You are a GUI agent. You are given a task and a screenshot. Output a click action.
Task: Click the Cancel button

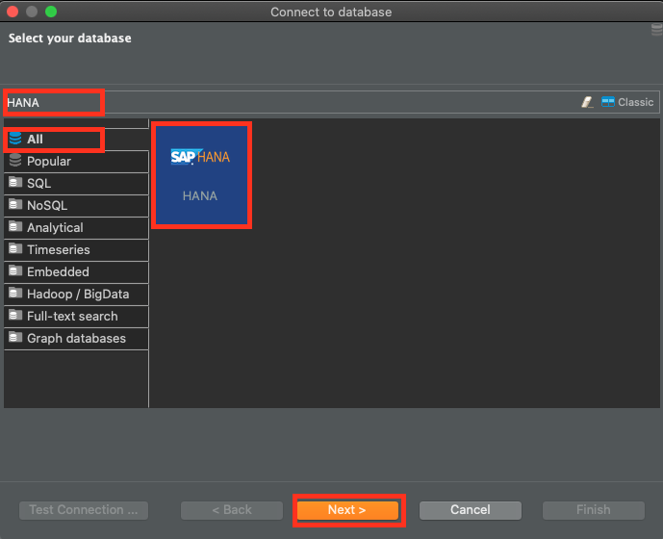471,510
